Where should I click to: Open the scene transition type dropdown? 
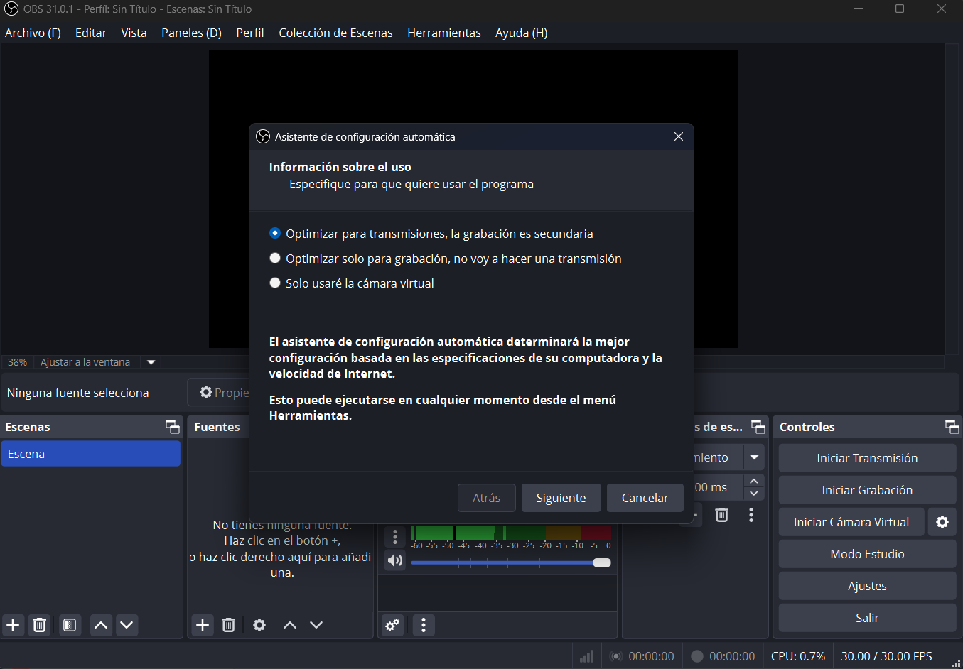point(754,457)
